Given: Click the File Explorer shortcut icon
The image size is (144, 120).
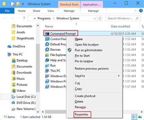Looking at the screenshot, I should click(x=47, y=55).
